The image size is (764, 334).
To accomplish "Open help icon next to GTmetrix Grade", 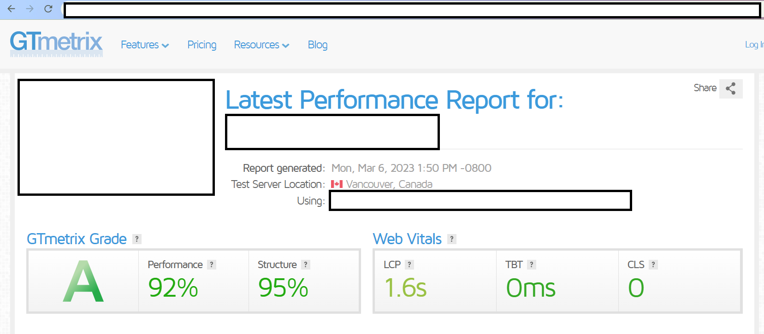I will [x=137, y=239].
